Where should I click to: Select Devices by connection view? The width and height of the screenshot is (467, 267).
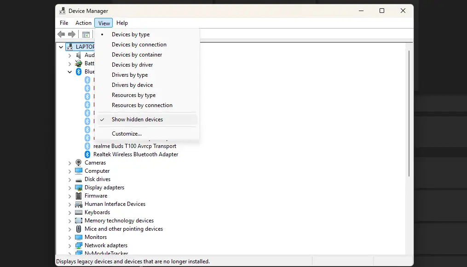point(139,44)
